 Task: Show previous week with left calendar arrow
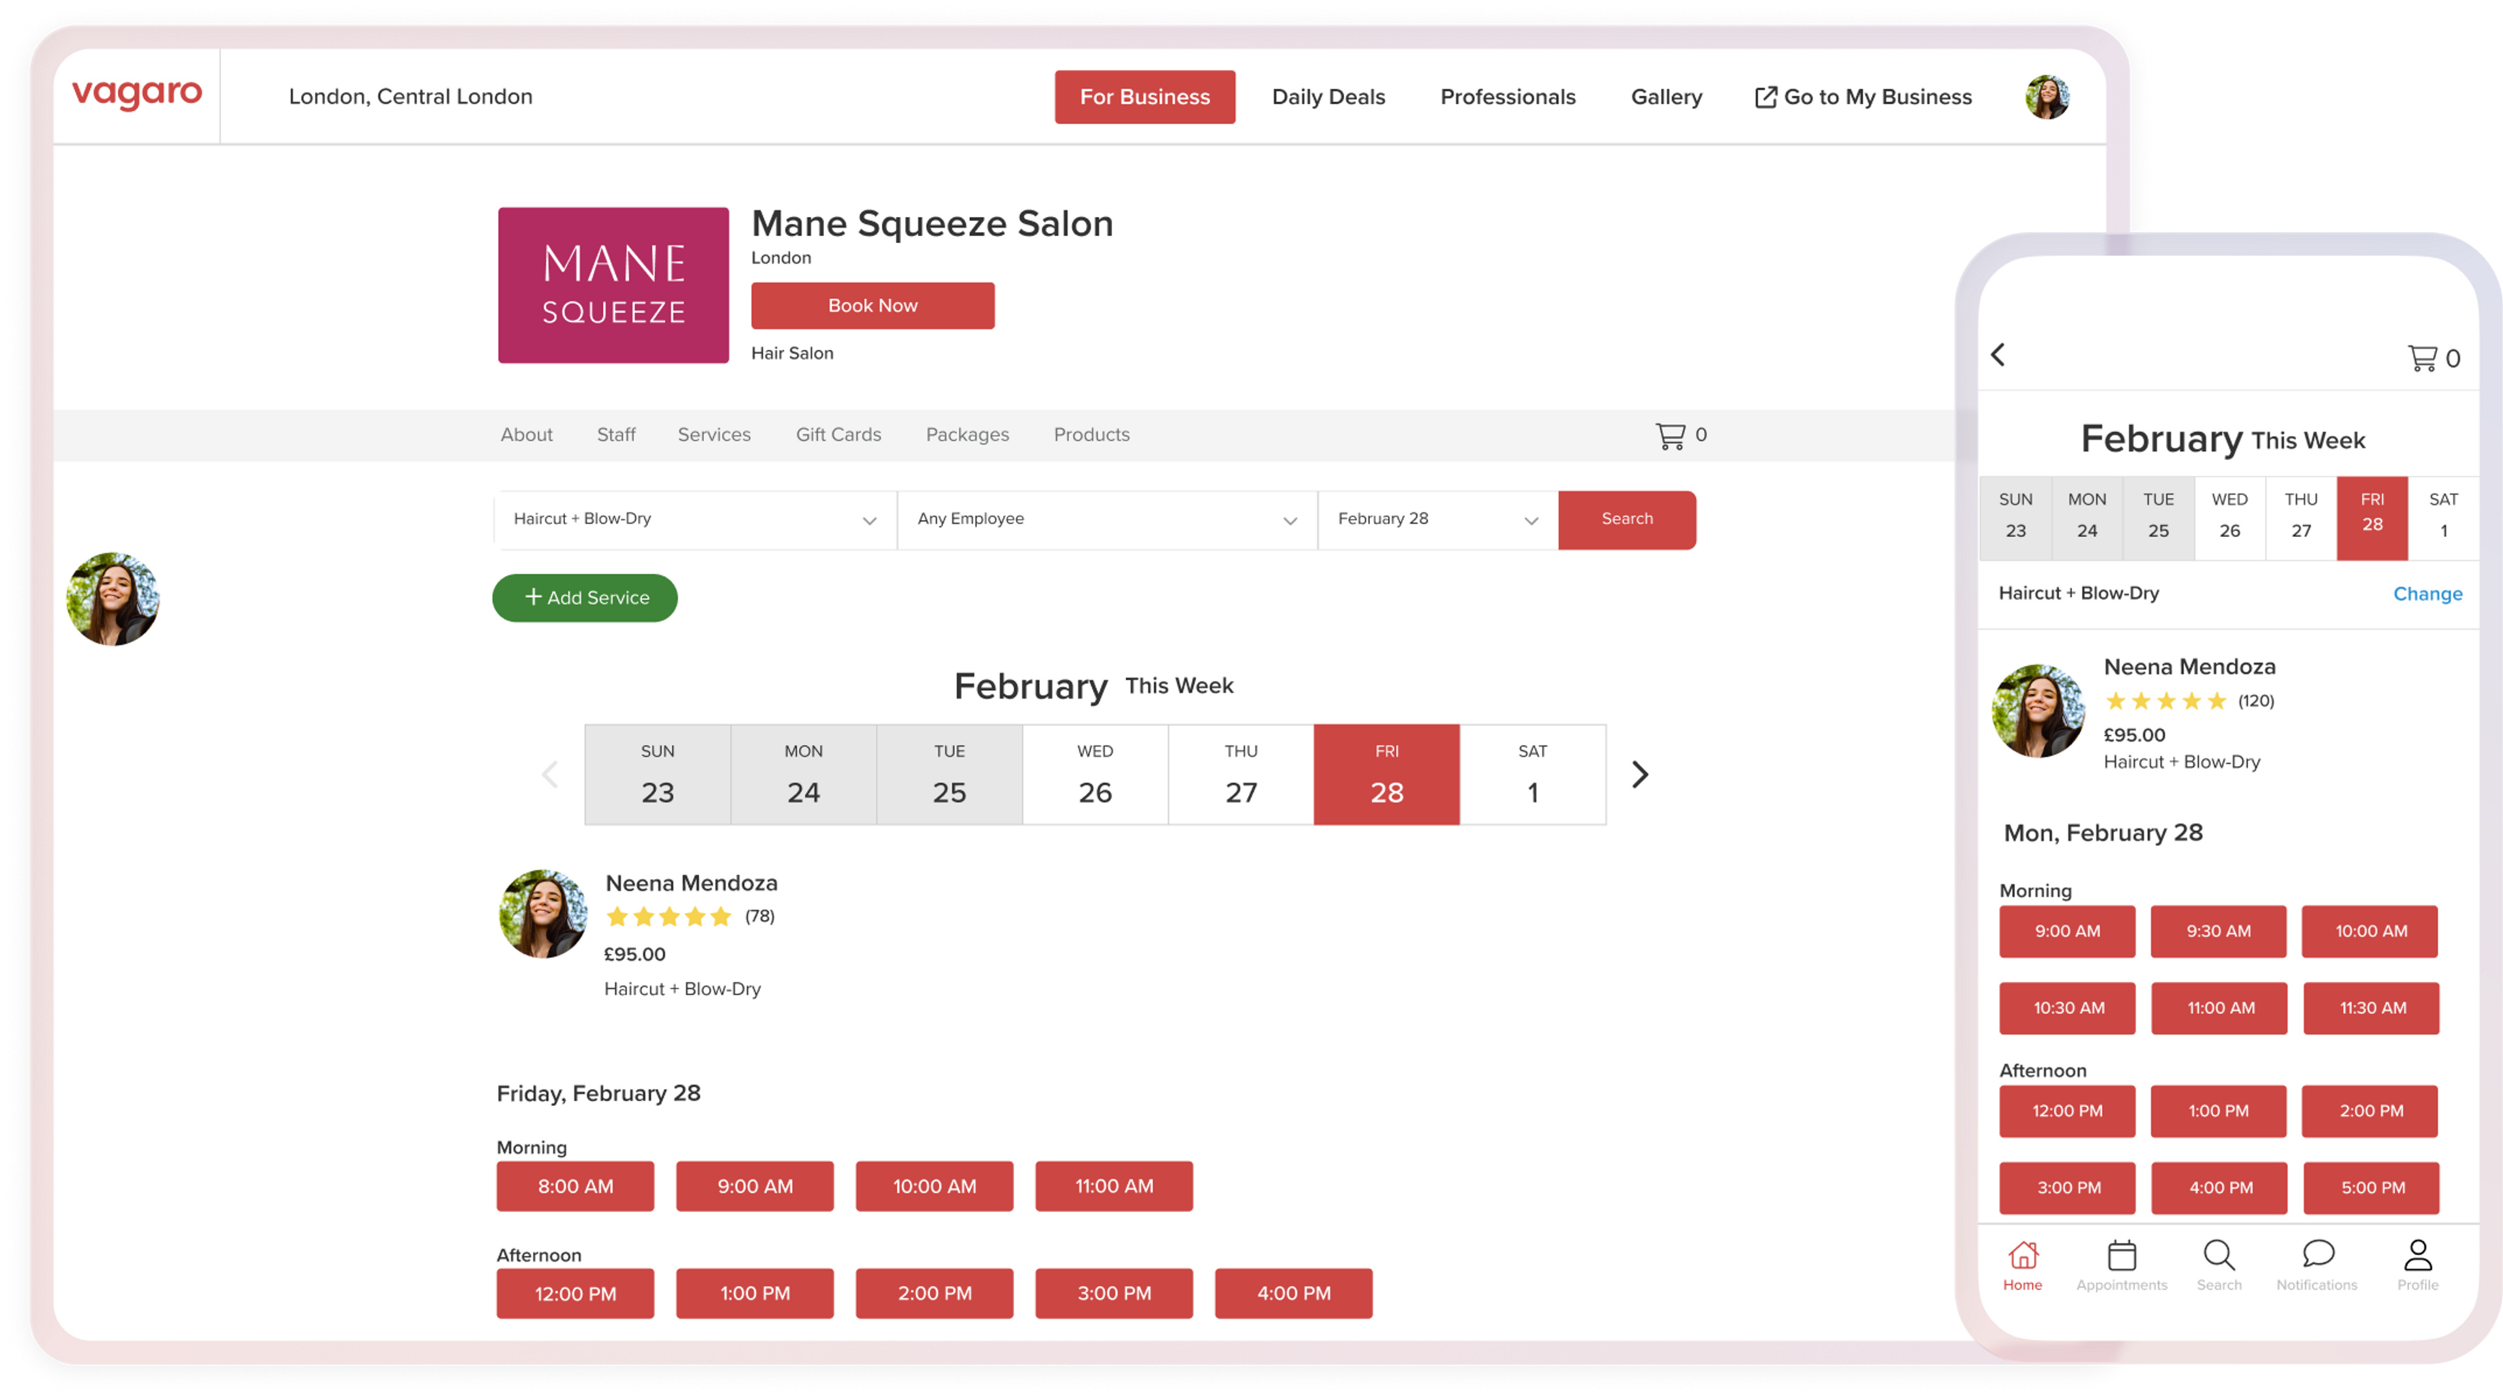click(550, 774)
